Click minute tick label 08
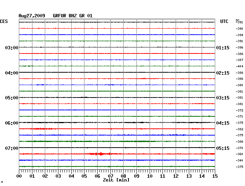 tap(123, 176)
